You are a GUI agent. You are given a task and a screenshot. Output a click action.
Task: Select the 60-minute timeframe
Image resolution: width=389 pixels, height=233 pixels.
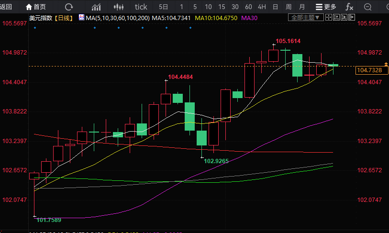[249, 7]
